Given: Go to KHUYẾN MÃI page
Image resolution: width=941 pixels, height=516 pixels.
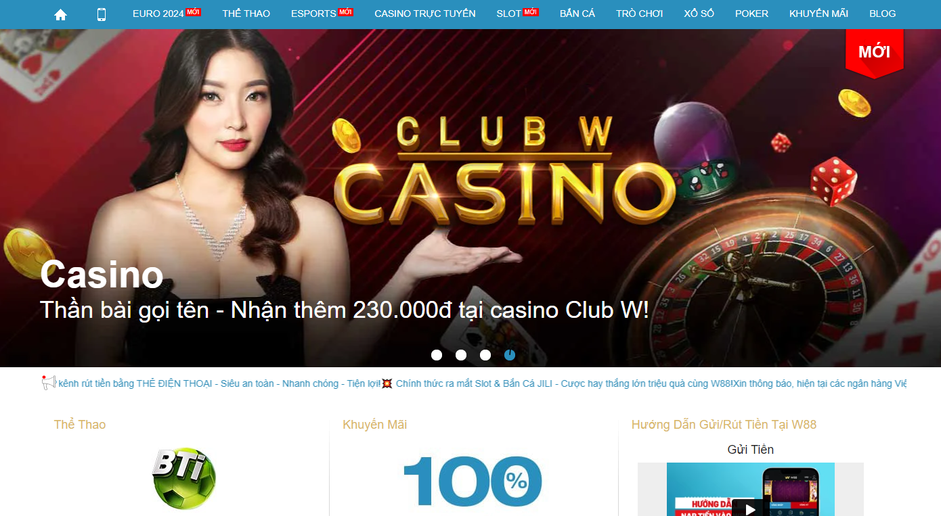Looking at the screenshot, I should [x=818, y=14].
